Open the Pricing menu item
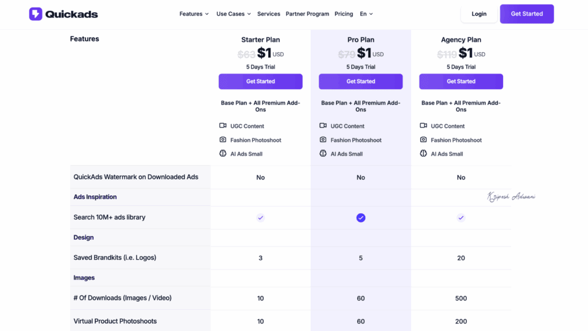This screenshot has width=588, height=331. [343, 13]
